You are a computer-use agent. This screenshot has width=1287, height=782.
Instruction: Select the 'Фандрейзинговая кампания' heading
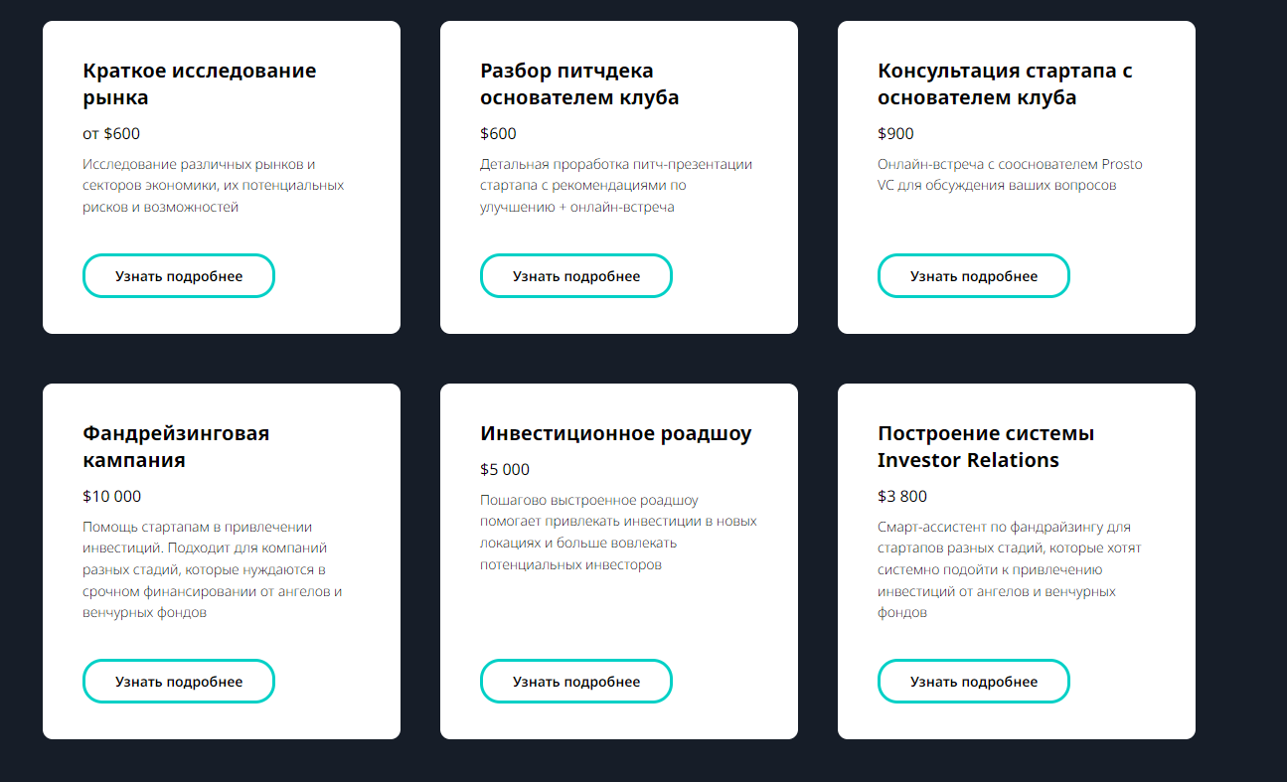click(176, 447)
